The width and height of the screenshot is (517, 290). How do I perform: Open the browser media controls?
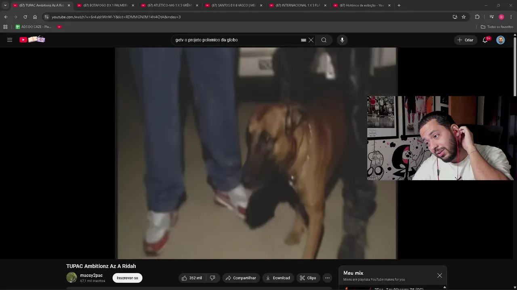click(x=492, y=17)
